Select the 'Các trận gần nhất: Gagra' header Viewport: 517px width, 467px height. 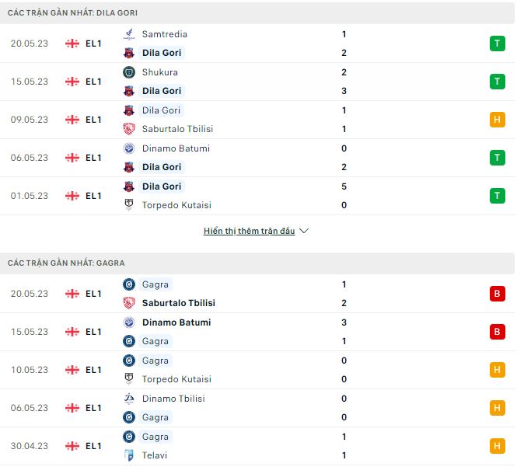(66, 263)
